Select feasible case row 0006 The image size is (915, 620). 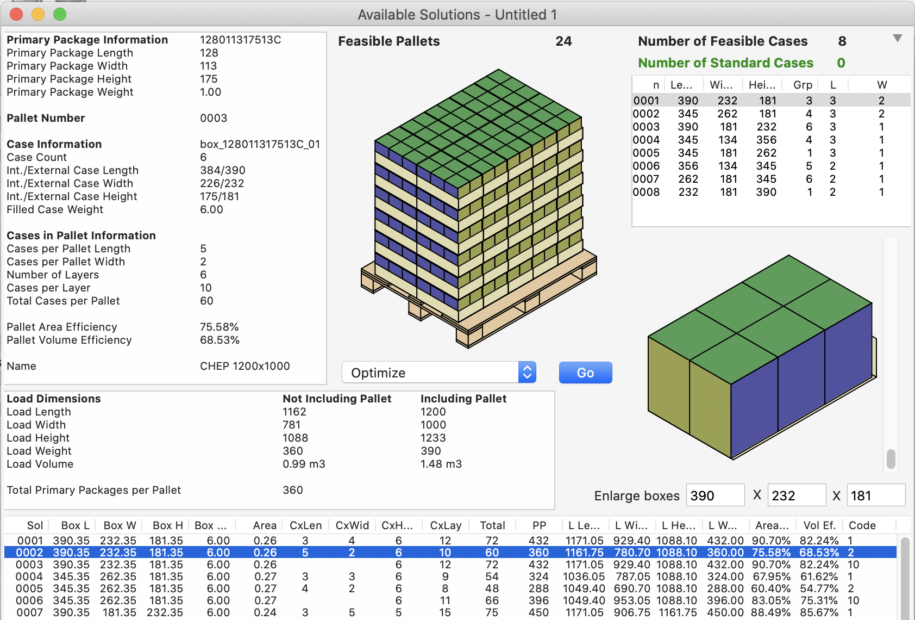(x=770, y=166)
